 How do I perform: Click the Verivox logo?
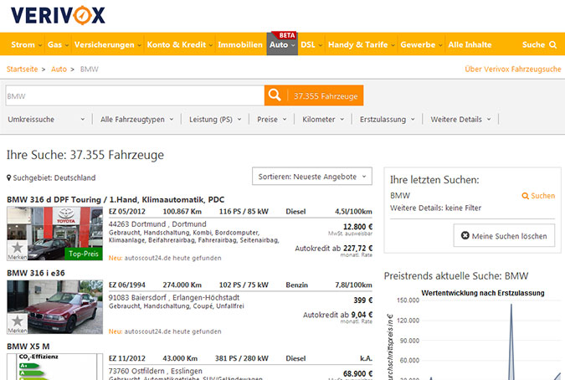click(x=58, y=16)
